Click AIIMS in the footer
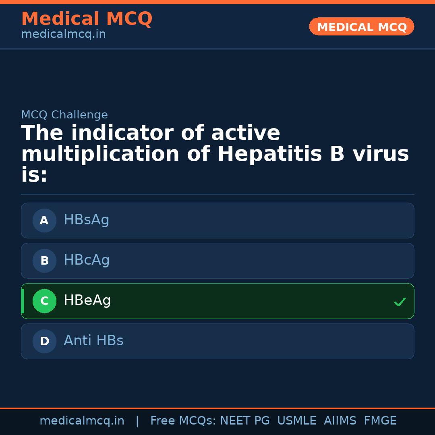 click(x=340, y=421)
